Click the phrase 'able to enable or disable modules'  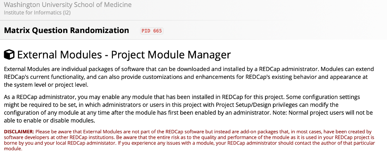(49, 121)
